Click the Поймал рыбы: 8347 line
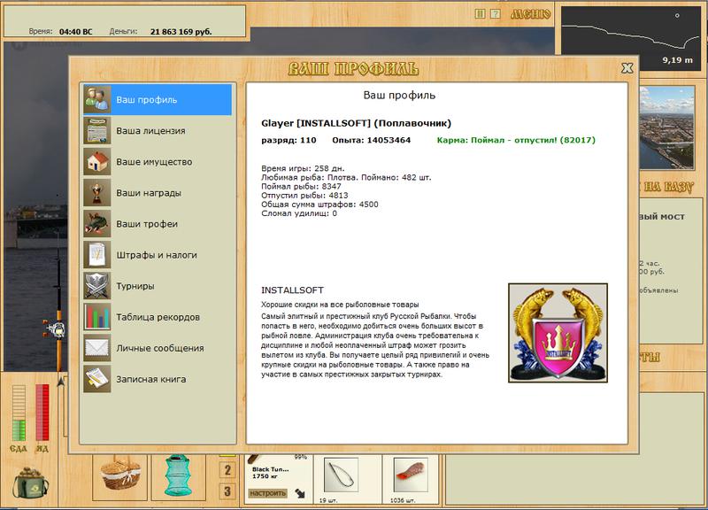 (x=301, y=187)
